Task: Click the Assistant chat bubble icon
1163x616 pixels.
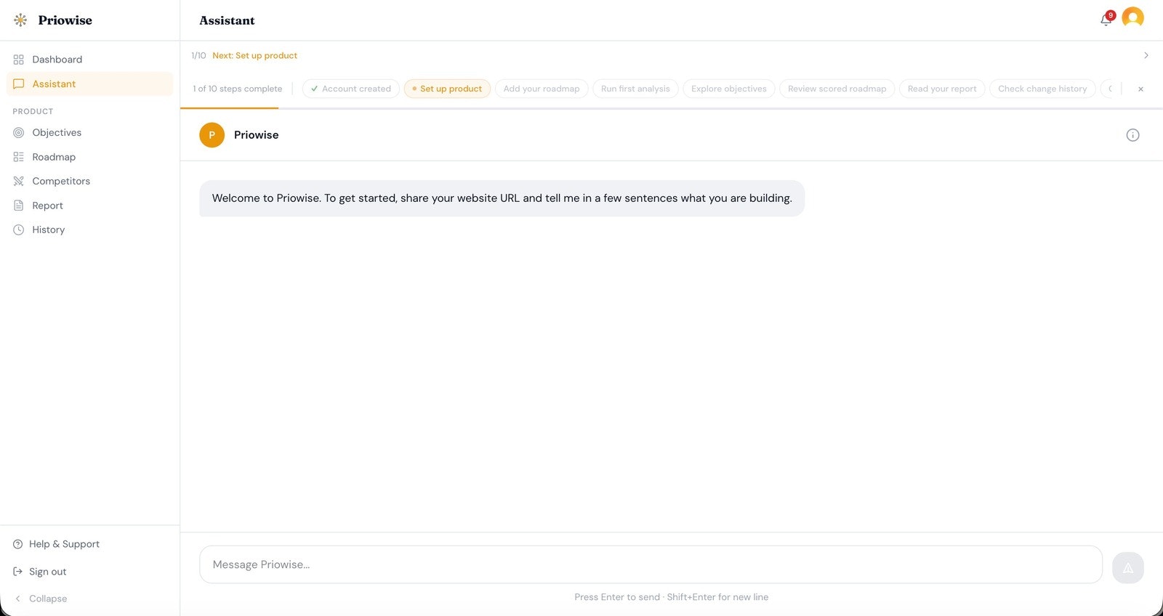Action: click(x=19, y=84)
